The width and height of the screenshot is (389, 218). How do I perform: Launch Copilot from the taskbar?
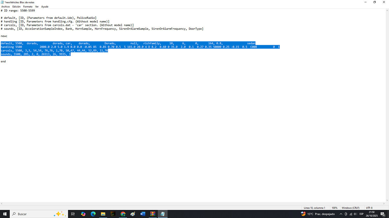pyautogui.click(x=83, y=214)
